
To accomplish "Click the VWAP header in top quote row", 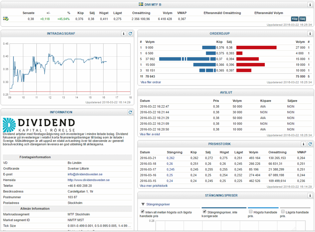I will click(182, 13).
